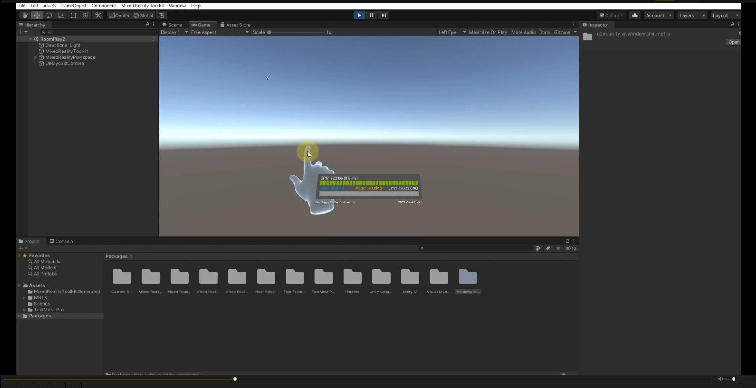
Task: Select the Move tool
Action: coord(37,15)
